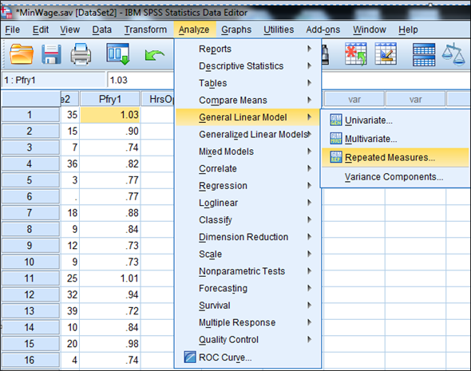This screenshot has width=471, height=371.
Task: Click the cell with value 36 in row 4
Action: [70, 164]
